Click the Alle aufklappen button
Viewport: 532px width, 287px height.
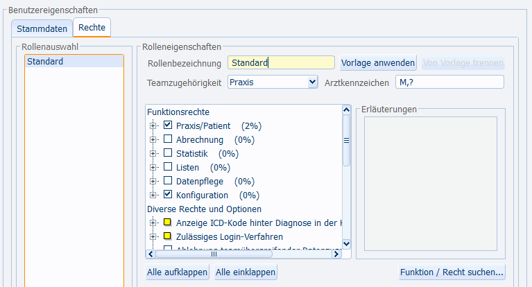coord(178,272)
